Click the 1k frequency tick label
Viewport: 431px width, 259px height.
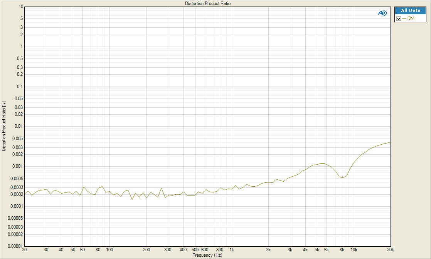232,250
